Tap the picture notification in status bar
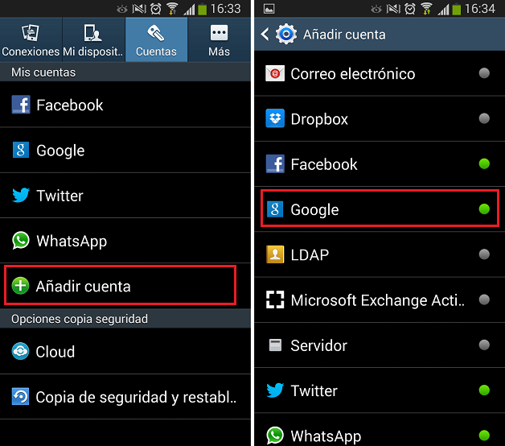This screenshot has width=505, height=446. (x=269, y=9)
